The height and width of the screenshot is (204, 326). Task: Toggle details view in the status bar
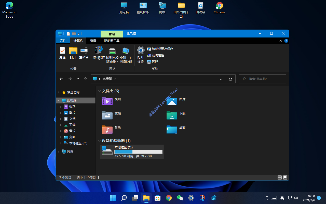click(279, 177)
